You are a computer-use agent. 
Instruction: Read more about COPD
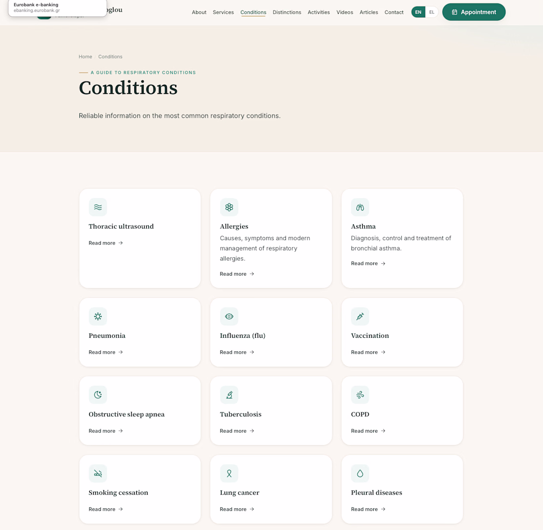368,431
